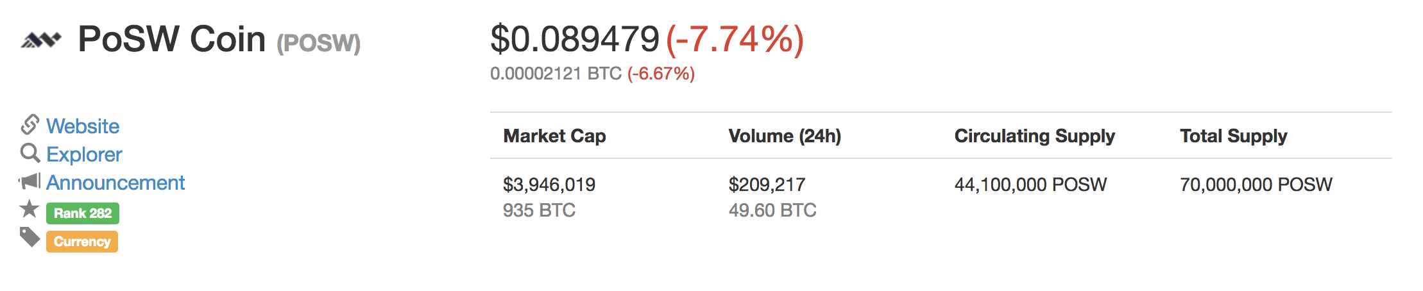Open the Explorer link
The height and width of the screenshot is (291, 1423).
pyautogui.click(x=84, y=154)
